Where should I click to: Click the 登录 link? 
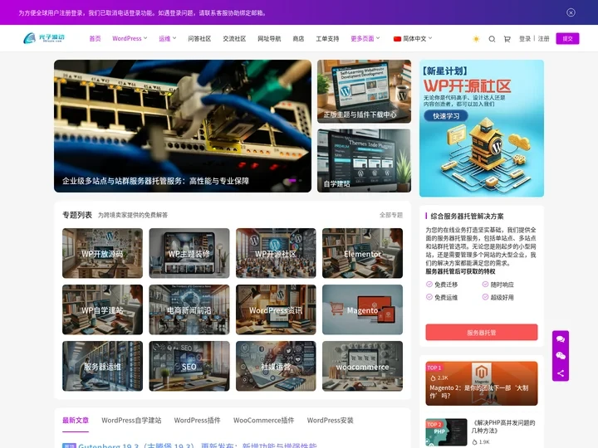pos(525,39)
